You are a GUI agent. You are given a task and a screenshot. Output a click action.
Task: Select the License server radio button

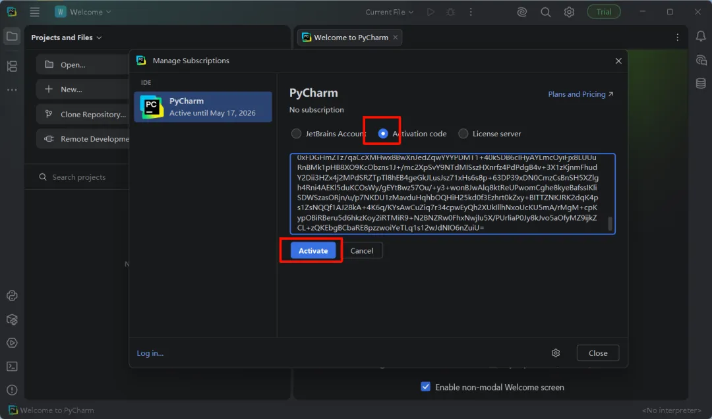(x=463, y=134)
